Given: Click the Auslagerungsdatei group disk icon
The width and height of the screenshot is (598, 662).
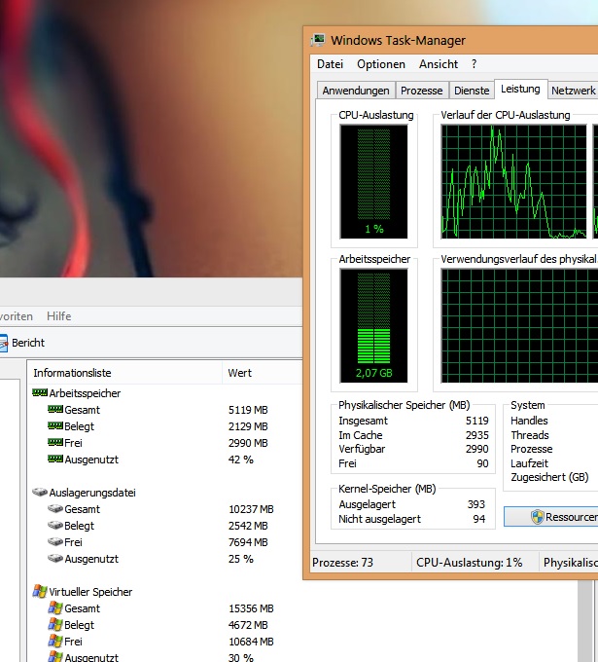Looking at the screenshot, I should 40,493.
